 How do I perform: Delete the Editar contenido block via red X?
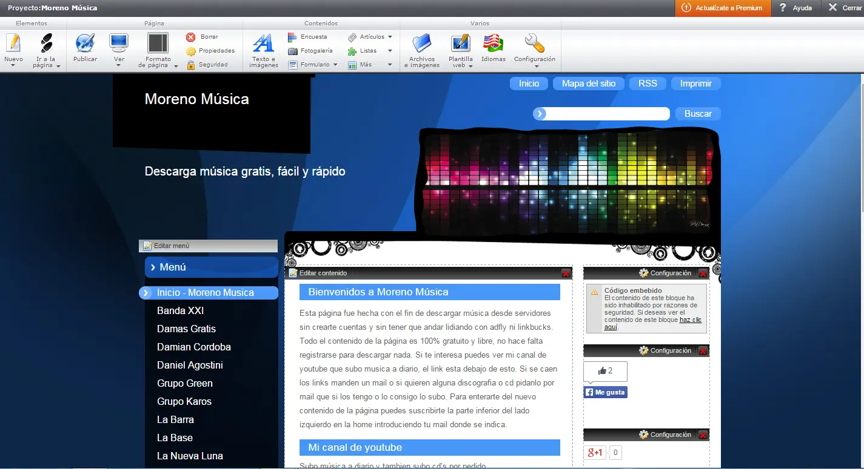pyautogui.click(x=566, y=274)
